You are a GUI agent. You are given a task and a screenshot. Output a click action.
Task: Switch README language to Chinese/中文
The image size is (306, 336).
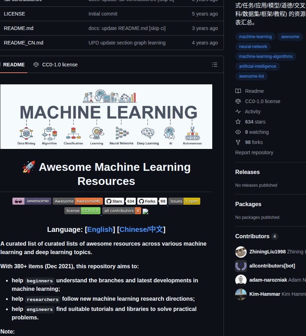click(x=141, y=229)
